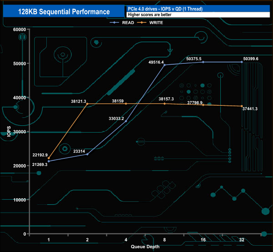
Task: Toggle the WRITE series in the legend
Action: 152,23
